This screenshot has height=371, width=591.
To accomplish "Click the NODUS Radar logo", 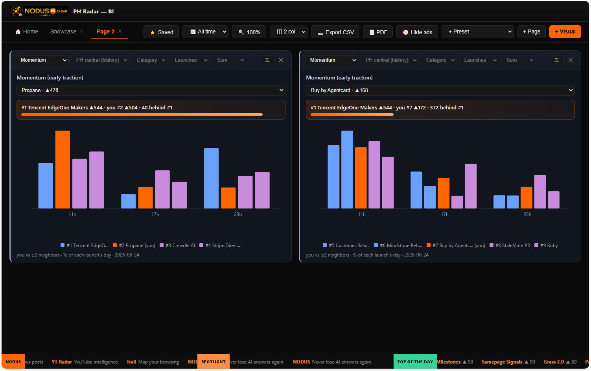I will tap(39, 11).
